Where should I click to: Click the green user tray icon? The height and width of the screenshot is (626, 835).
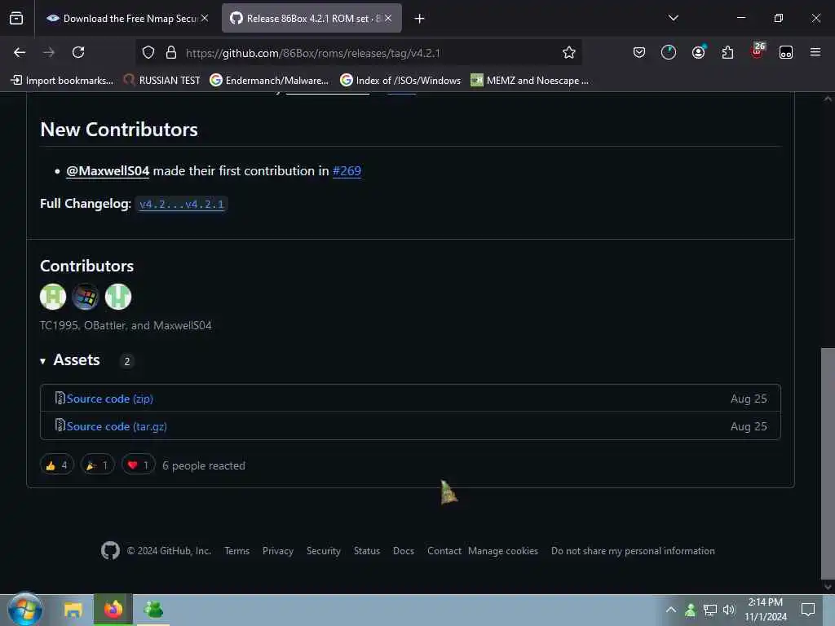pos(690,610)
